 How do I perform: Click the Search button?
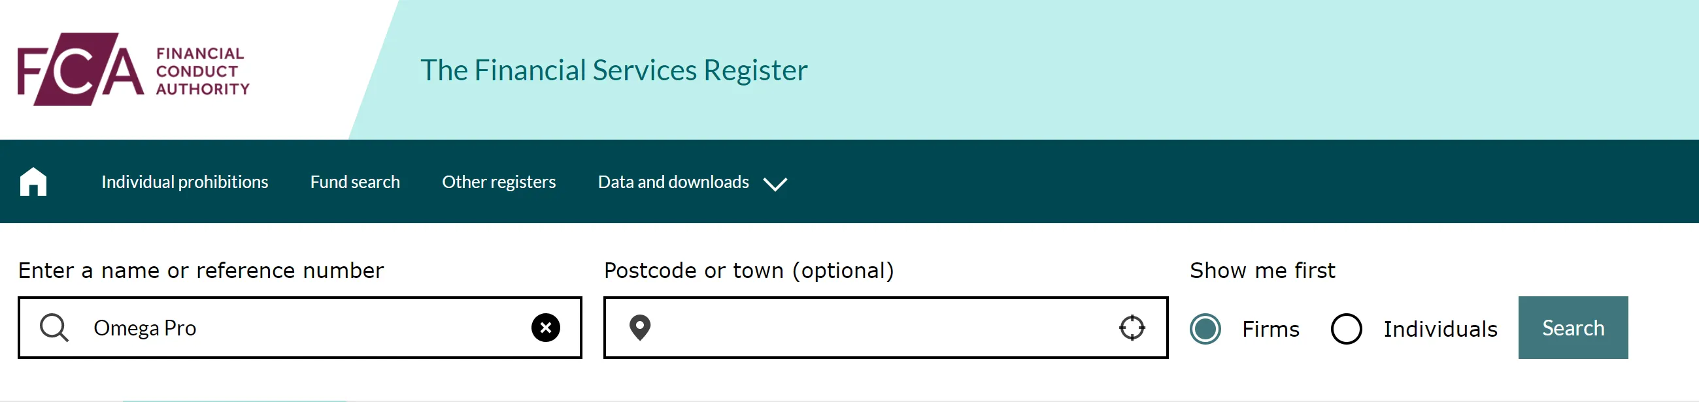pos(1572,328)
